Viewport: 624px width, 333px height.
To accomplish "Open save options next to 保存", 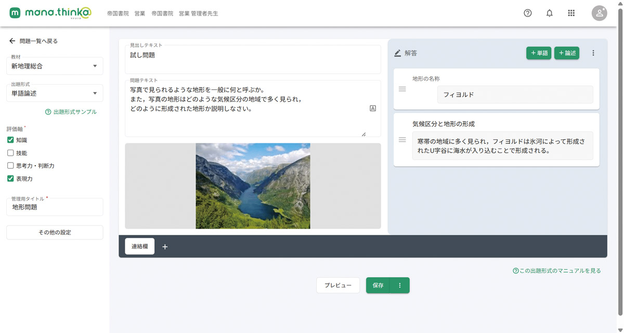I will (400, 285).
